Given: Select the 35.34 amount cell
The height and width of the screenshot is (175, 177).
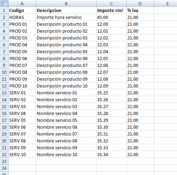Looking at the screenshot, I should [x=111, y=154].
